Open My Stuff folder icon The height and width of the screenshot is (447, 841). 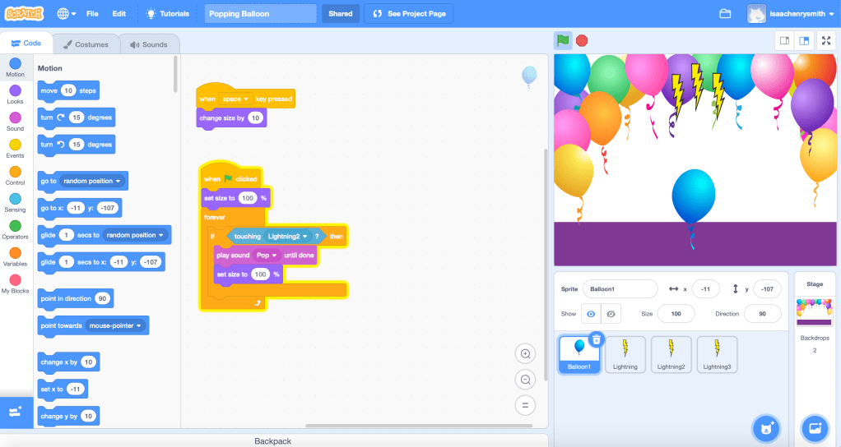(725, 14)
